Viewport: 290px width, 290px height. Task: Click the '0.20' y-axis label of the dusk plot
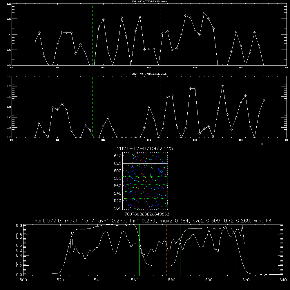[x=9, y=97]
